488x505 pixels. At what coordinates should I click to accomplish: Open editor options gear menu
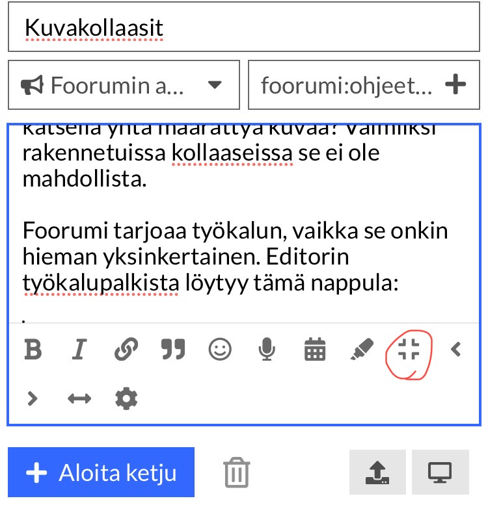(x=126, y=398)
